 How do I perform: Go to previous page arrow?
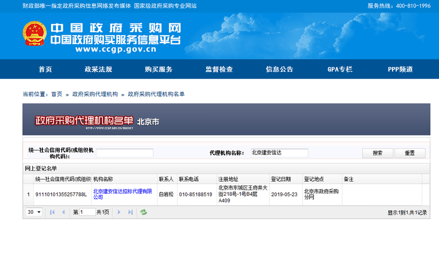click(x=63, y=212)
